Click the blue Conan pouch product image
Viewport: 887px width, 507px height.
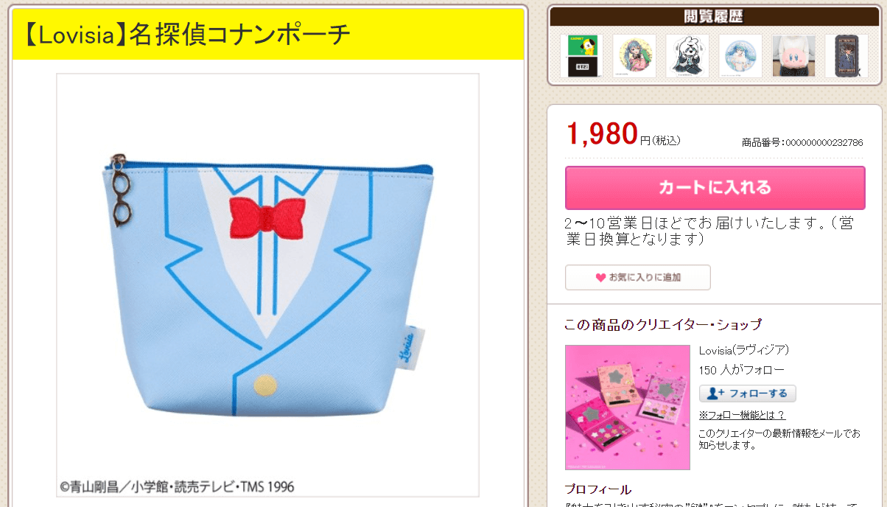[268, 285]
